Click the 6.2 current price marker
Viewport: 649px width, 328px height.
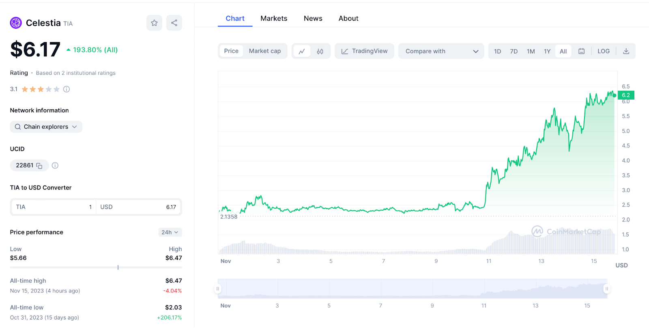[626, 95]
